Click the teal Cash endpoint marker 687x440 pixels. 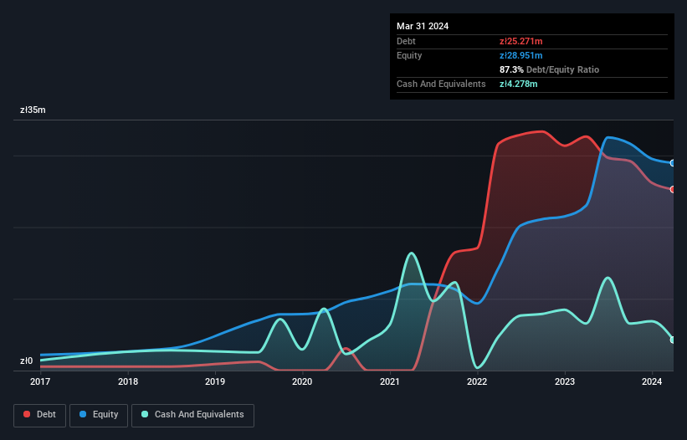(x=673, y=340)
